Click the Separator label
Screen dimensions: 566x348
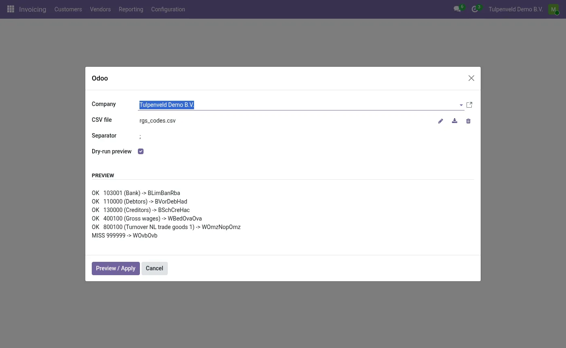click(x=104, y=136)
